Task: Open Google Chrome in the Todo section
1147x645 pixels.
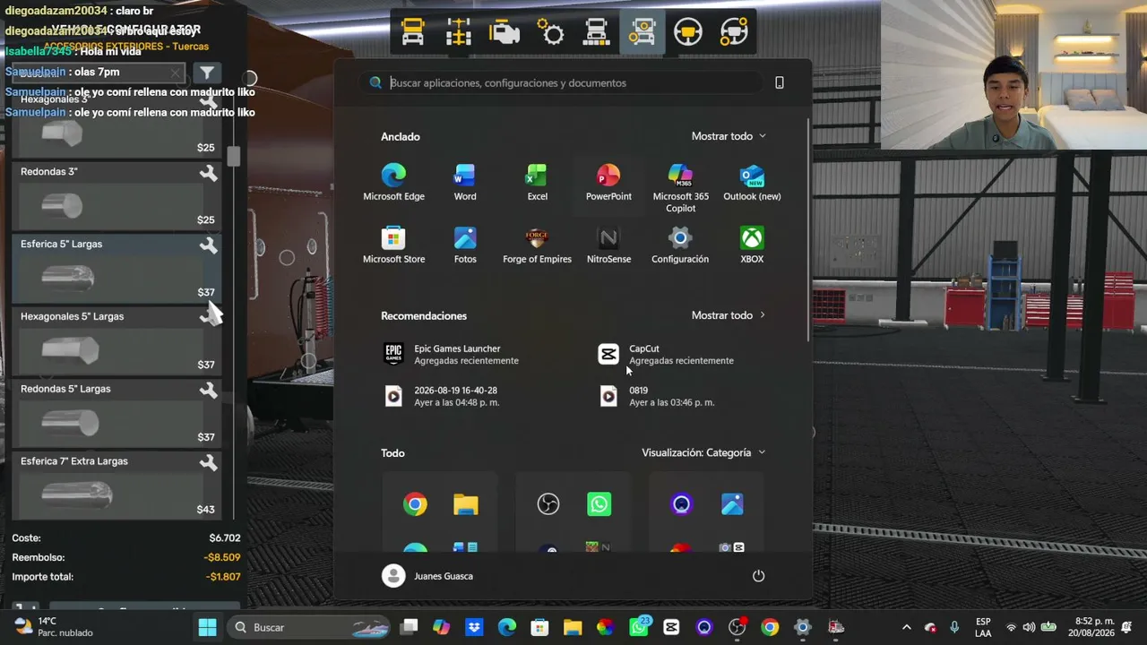Action: tap(415, 504)
